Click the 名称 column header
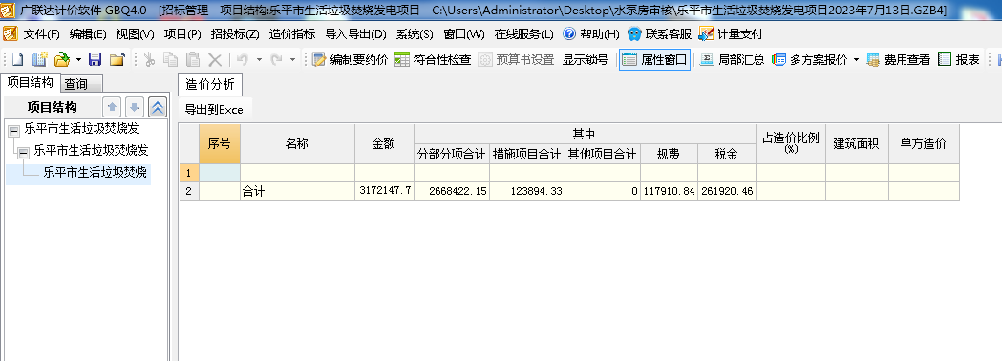1002x361 pixels. click(297, 144)
